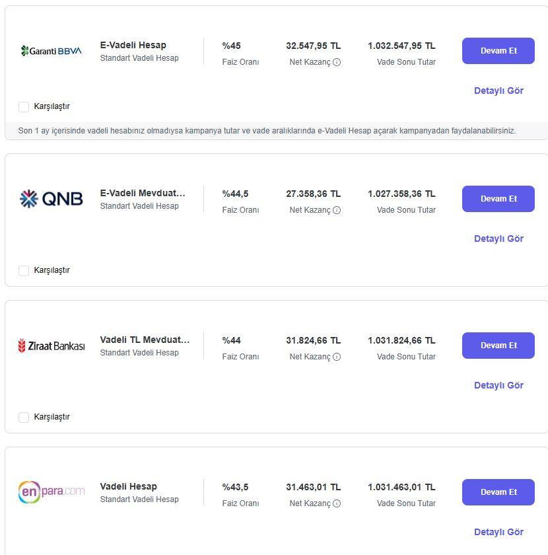Expand Detaylı Gör for QNB offer
548x555 pixels.
pyautogui.click(x=498, y=239)
